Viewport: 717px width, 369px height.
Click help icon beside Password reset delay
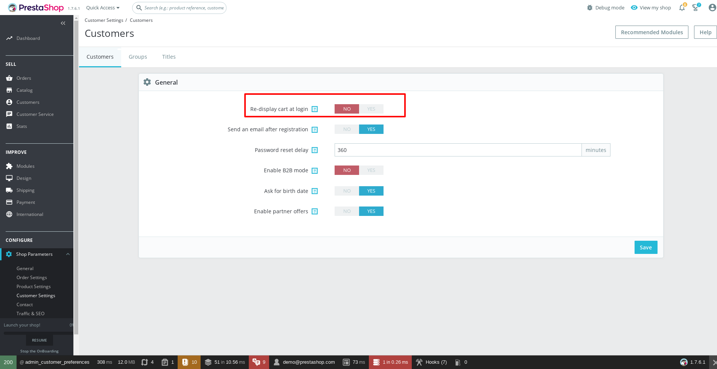pos(315,150)
